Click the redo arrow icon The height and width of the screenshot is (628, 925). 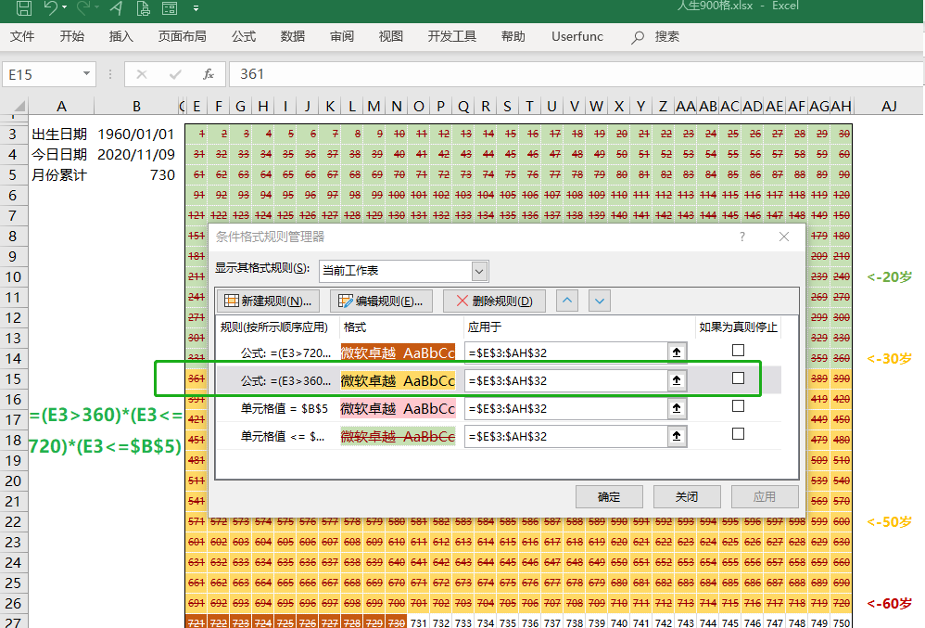point(83,7)
